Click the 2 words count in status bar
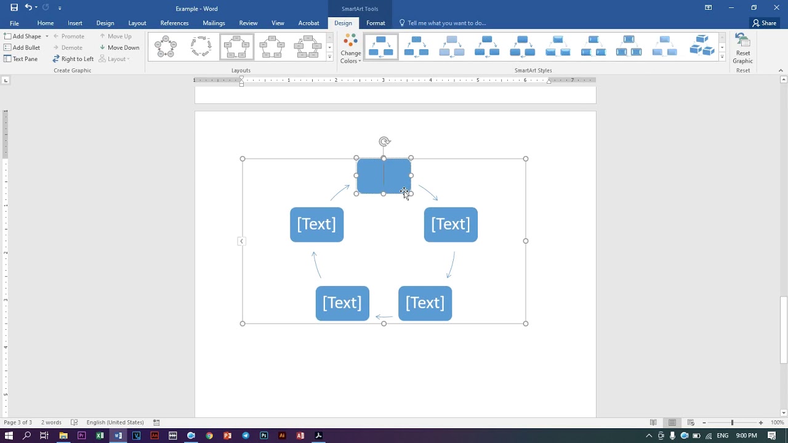 point(51,423)
